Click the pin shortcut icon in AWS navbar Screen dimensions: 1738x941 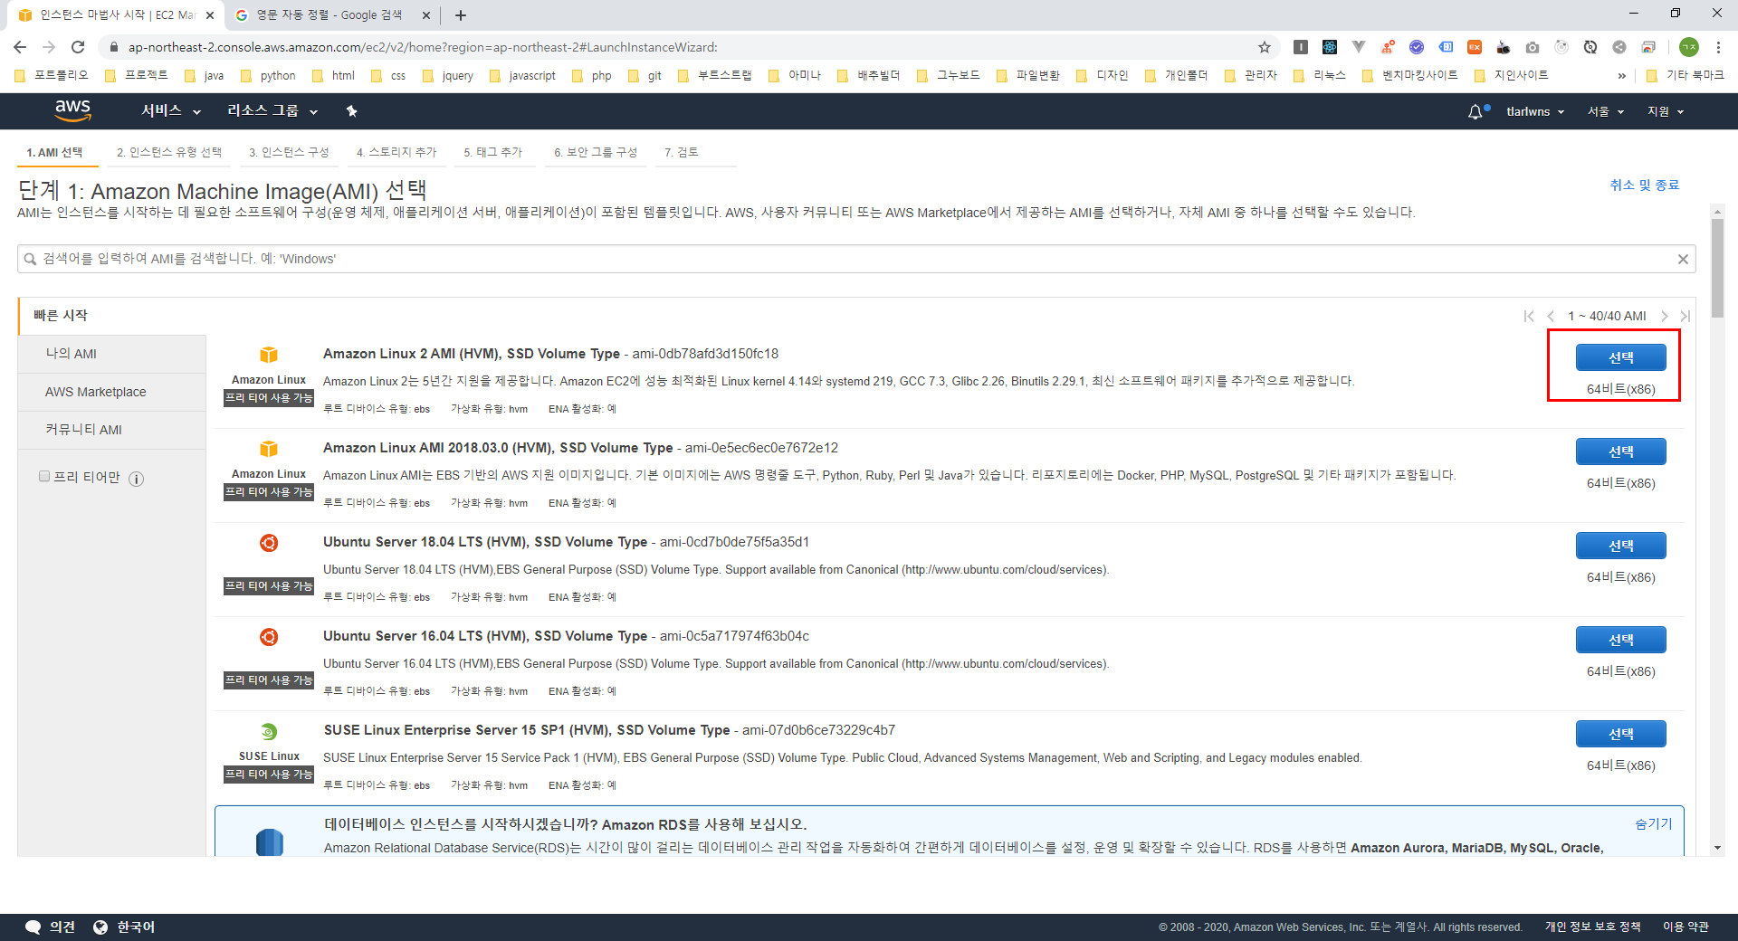point(352,111)
